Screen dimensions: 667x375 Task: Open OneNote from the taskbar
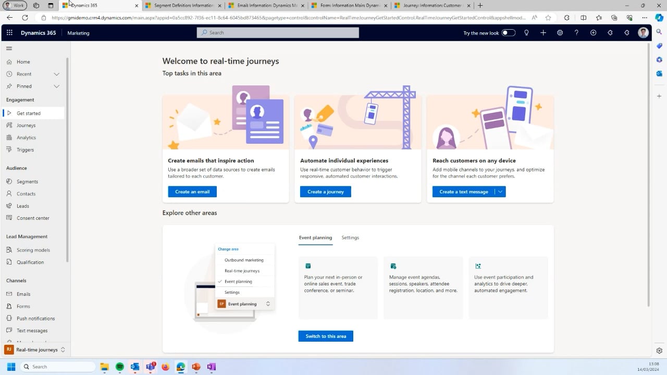pyautogui.click(x=211, y=367)
